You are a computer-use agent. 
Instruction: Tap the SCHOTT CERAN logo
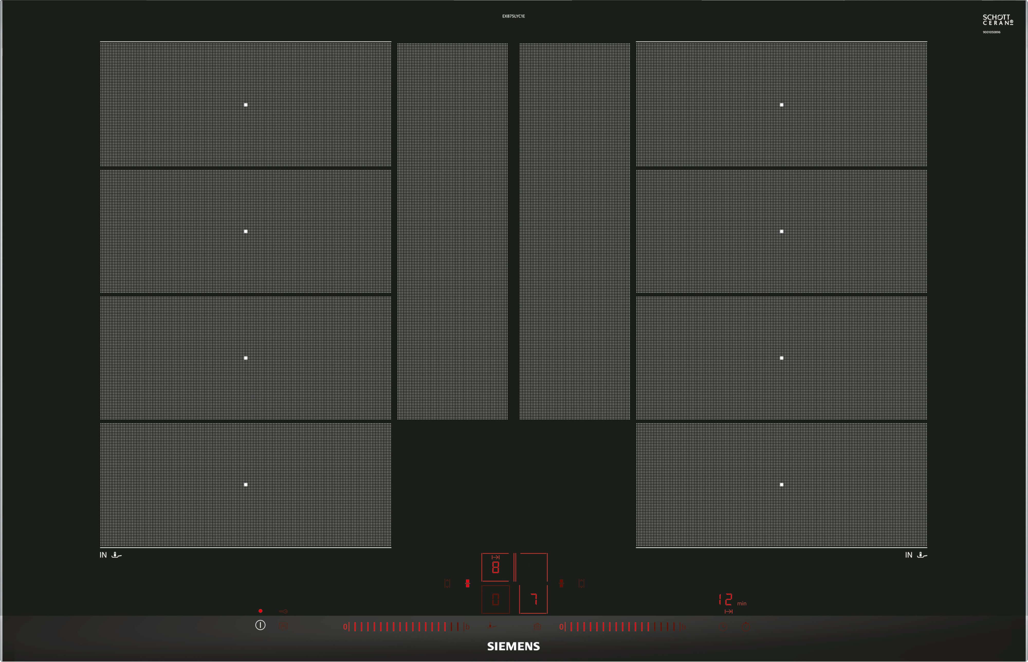(998, 20)
